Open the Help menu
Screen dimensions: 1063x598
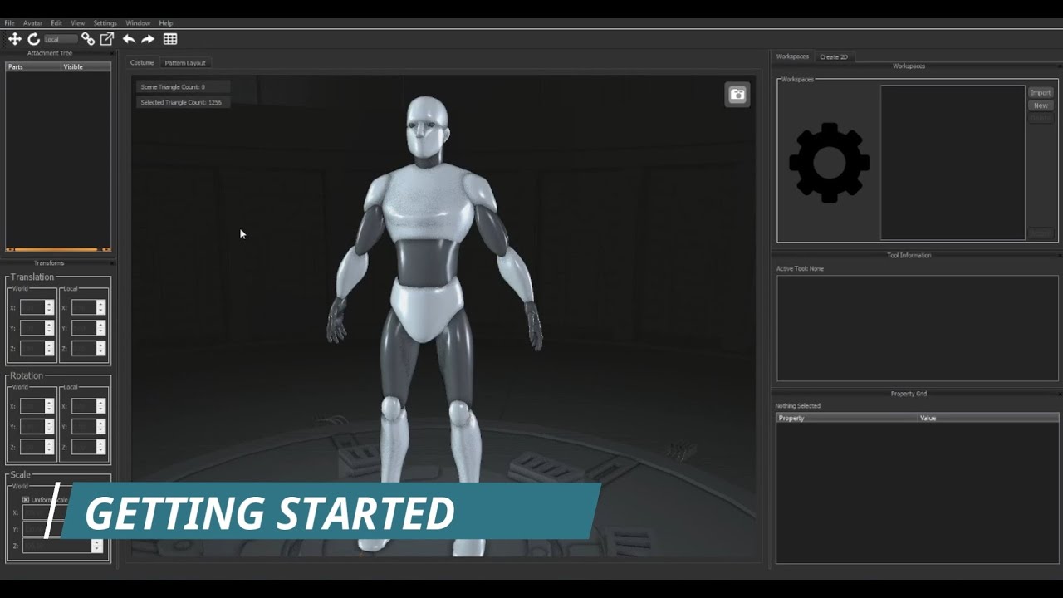click(x=166, y=23)
